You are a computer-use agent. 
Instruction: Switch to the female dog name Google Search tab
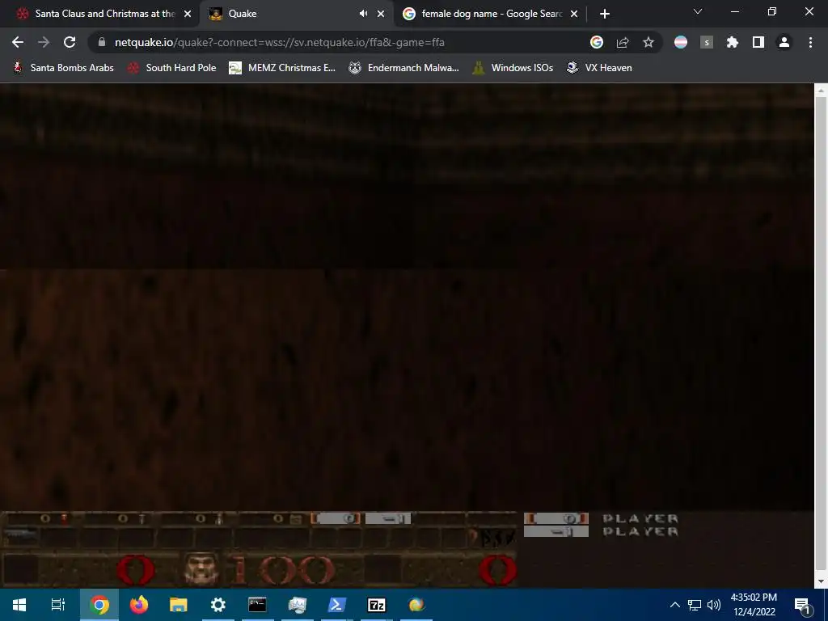pyautogui.click(x=491, y=14)
